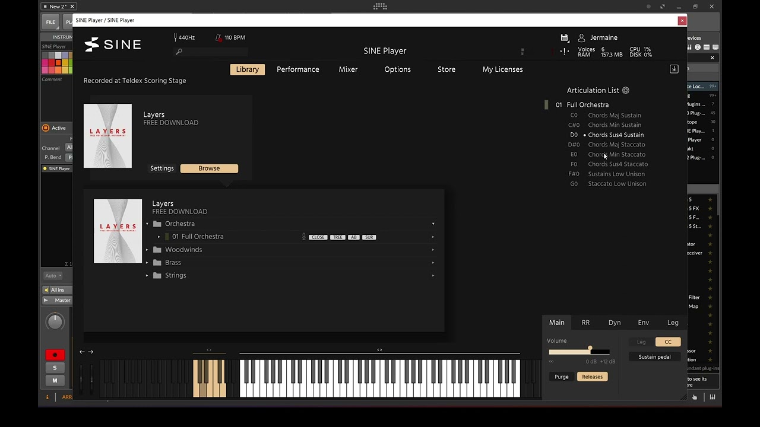Open the My Licenses tab

click(x=502, y=69)
